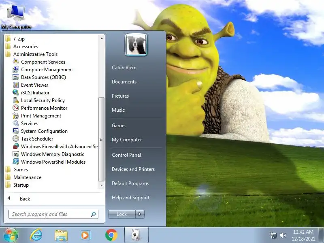This screenshot has height=243, width=324.
Task: Launch Windows Media Player from taskbar
Action: point(86,235)
